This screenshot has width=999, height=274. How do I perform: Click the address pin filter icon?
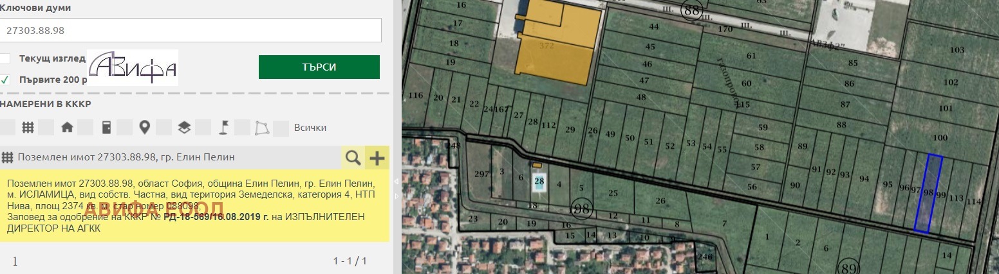click(x=145, y=127)
